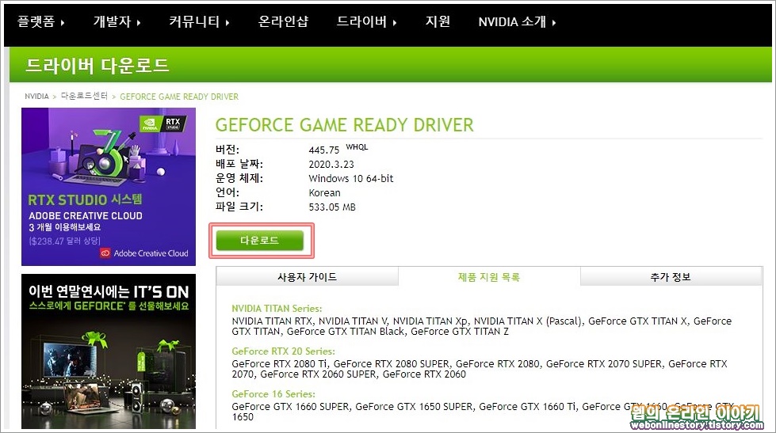This screenshot has height=433, width=776.
Task: Click the 버전 label
Action: (x=227, y=150)
